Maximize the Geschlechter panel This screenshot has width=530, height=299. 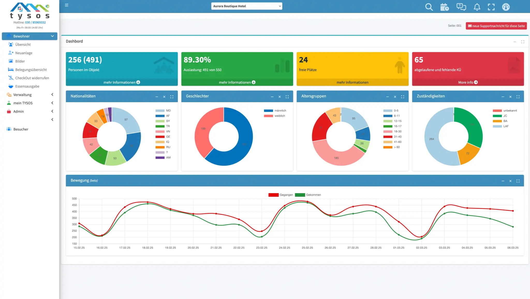coord(287,97)
